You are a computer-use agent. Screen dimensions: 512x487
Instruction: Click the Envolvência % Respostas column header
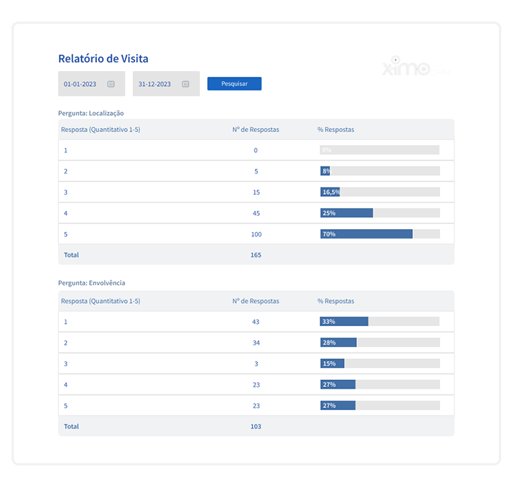click(335, 301)
